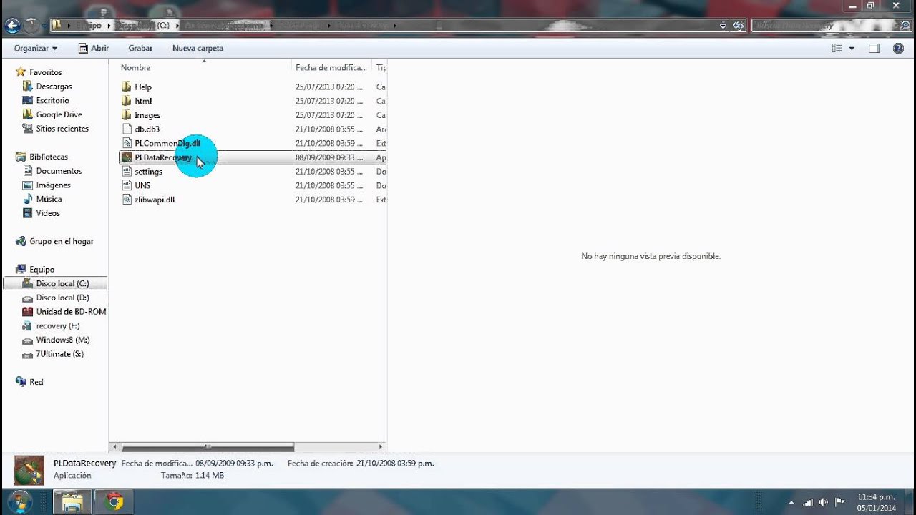Screen dimensions: 916x515
Task: Show hidden tray icons arrow
Action: [791, 502]
